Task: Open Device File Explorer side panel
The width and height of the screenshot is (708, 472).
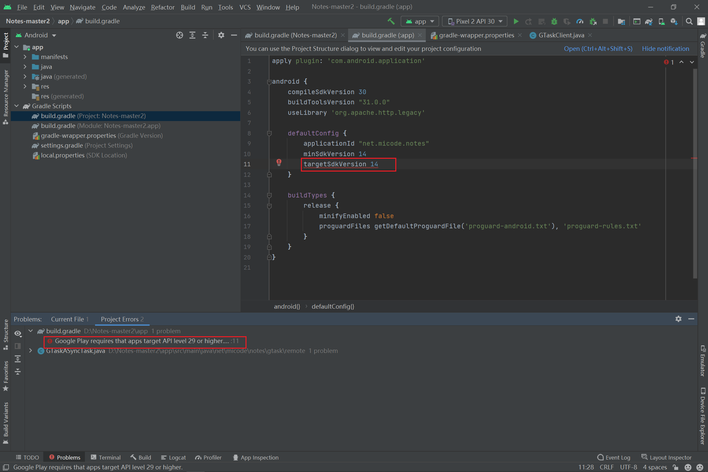Action: coord(703,416)
